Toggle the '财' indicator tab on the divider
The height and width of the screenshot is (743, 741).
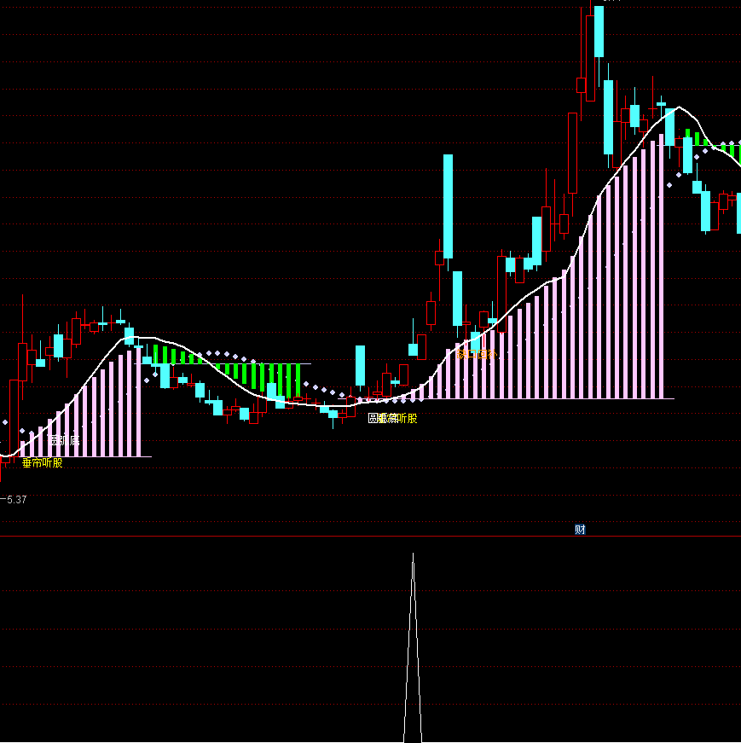(580, 529)
